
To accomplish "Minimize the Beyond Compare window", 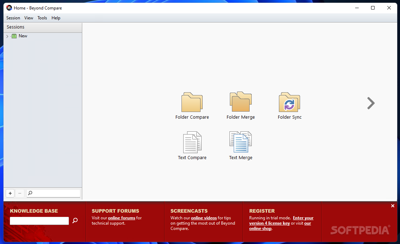I will point(357,8).
